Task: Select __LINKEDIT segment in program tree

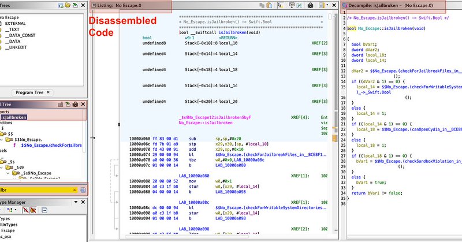Action: pyautogui.click(x=16, y=47)
